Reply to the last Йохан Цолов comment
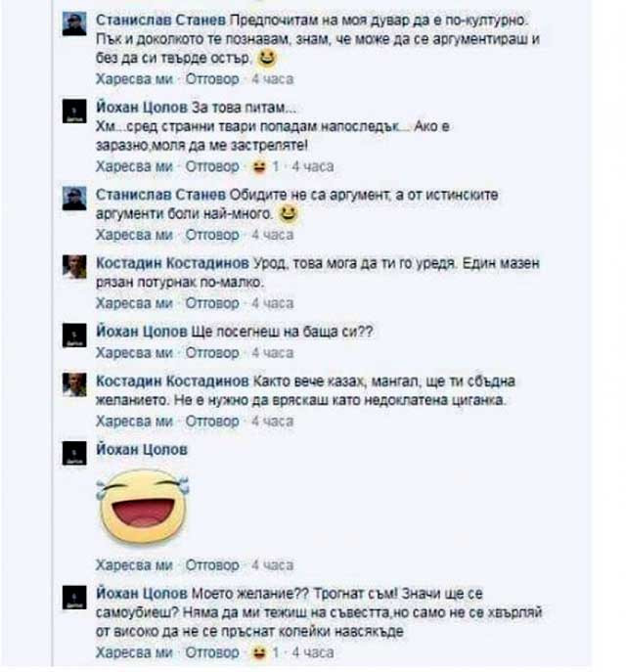The height and width of the screenshot is (672, 626). [212, 652]
